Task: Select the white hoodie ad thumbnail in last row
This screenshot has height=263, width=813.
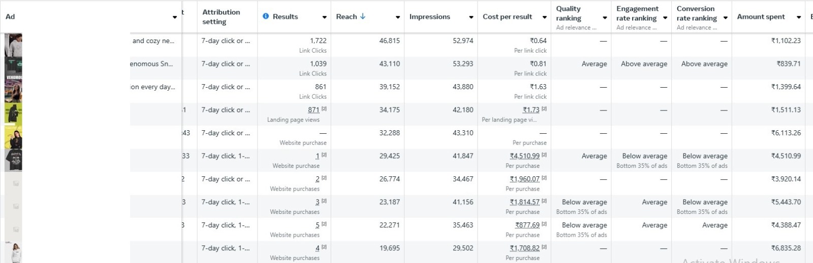Action: pyautogui.click(x=14, y=252)
